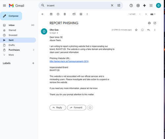Click the sender name Oke Gas
165x139 pixels.
click(x=54, y=30)
